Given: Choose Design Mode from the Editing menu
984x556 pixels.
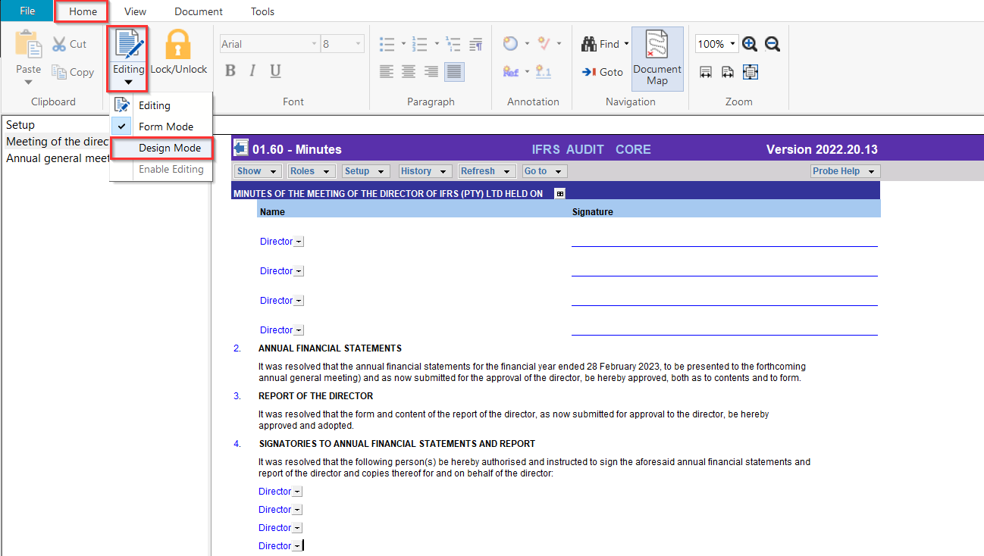Looking at the screenshot, I should click(x=169, y=148).
